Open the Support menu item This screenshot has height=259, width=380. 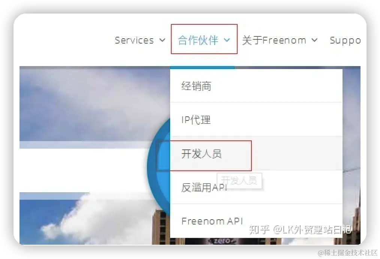(345, 40)
